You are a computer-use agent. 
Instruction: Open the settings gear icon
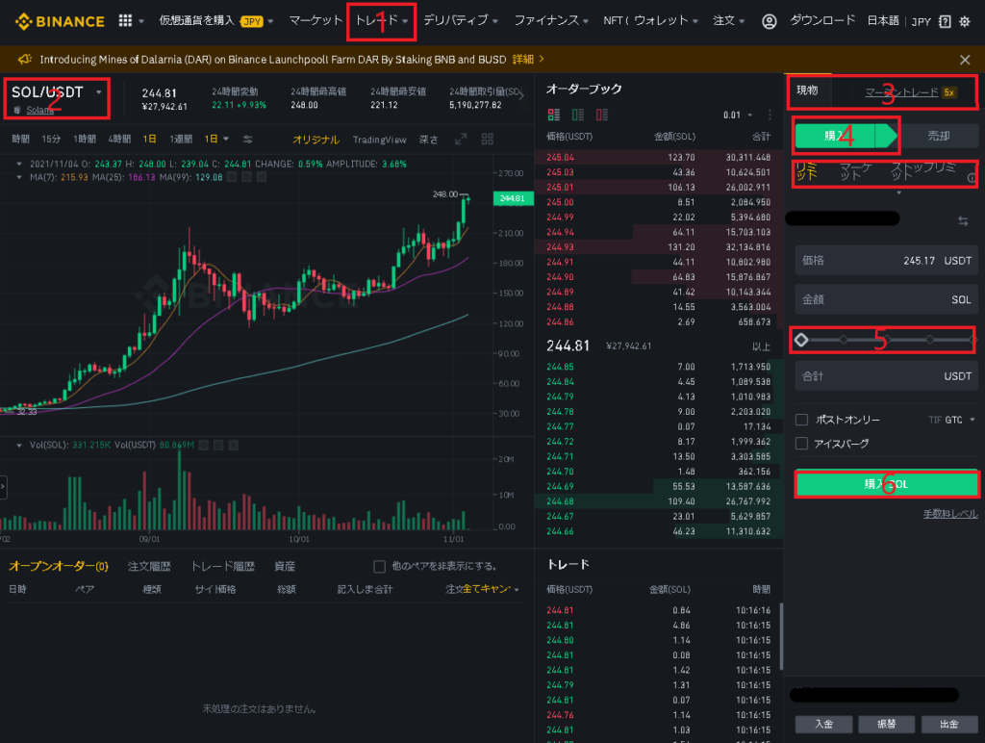[965, 21]
